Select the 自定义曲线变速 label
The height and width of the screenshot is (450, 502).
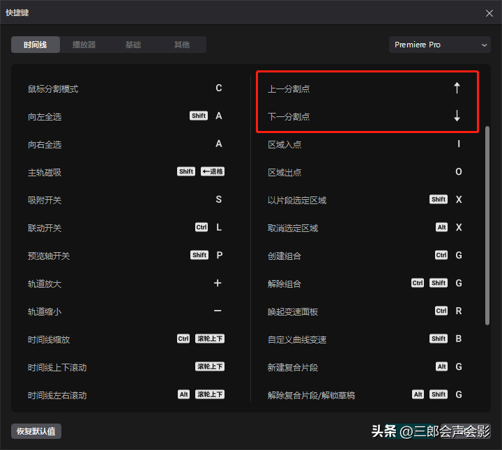297,339
